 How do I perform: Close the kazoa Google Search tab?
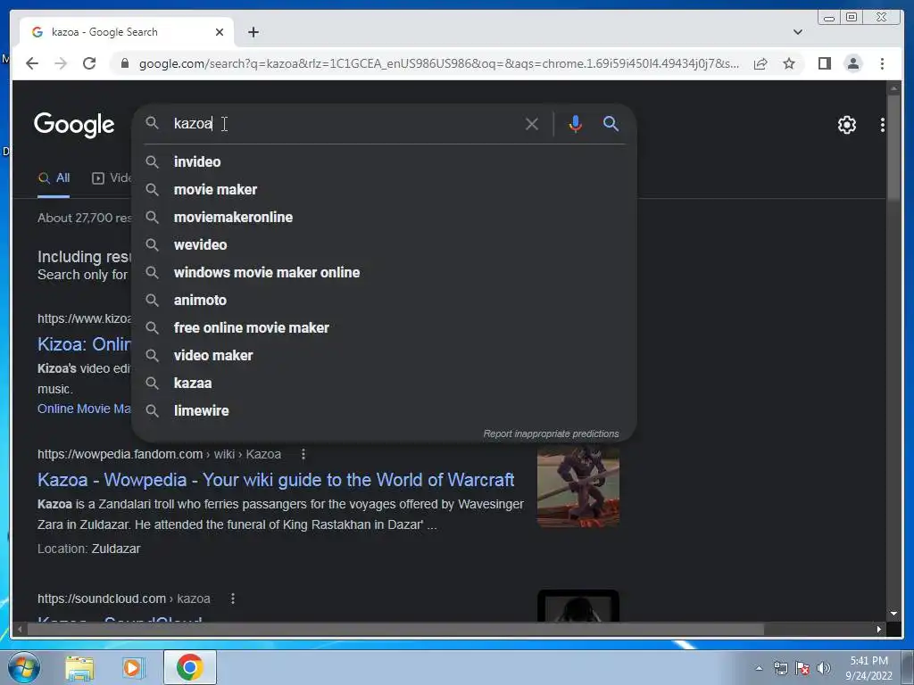[220, 32]
